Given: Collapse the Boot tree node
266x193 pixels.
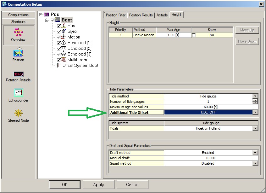Looking at the screenshot, I should pyautogui.click(x=47, y=20).
